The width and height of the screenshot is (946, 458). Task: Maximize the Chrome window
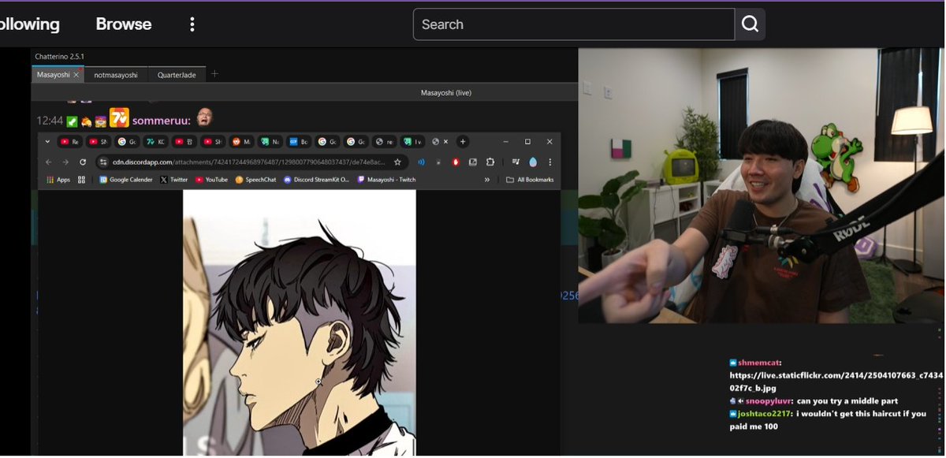pos(527,142)
